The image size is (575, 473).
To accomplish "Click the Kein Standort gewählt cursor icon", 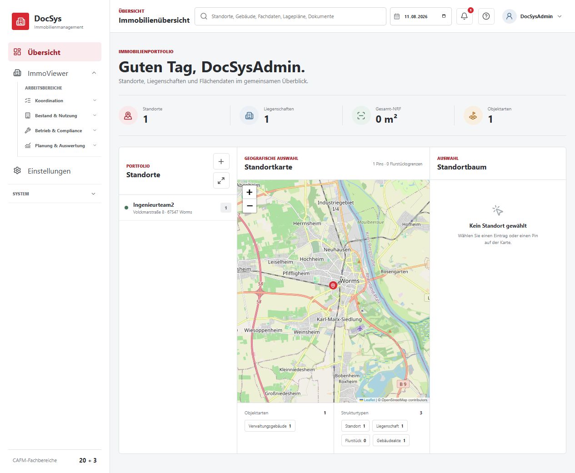I will tap(498, 210).
